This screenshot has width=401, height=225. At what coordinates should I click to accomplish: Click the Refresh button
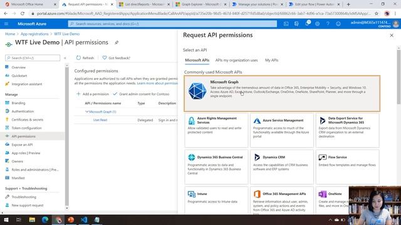85,58
